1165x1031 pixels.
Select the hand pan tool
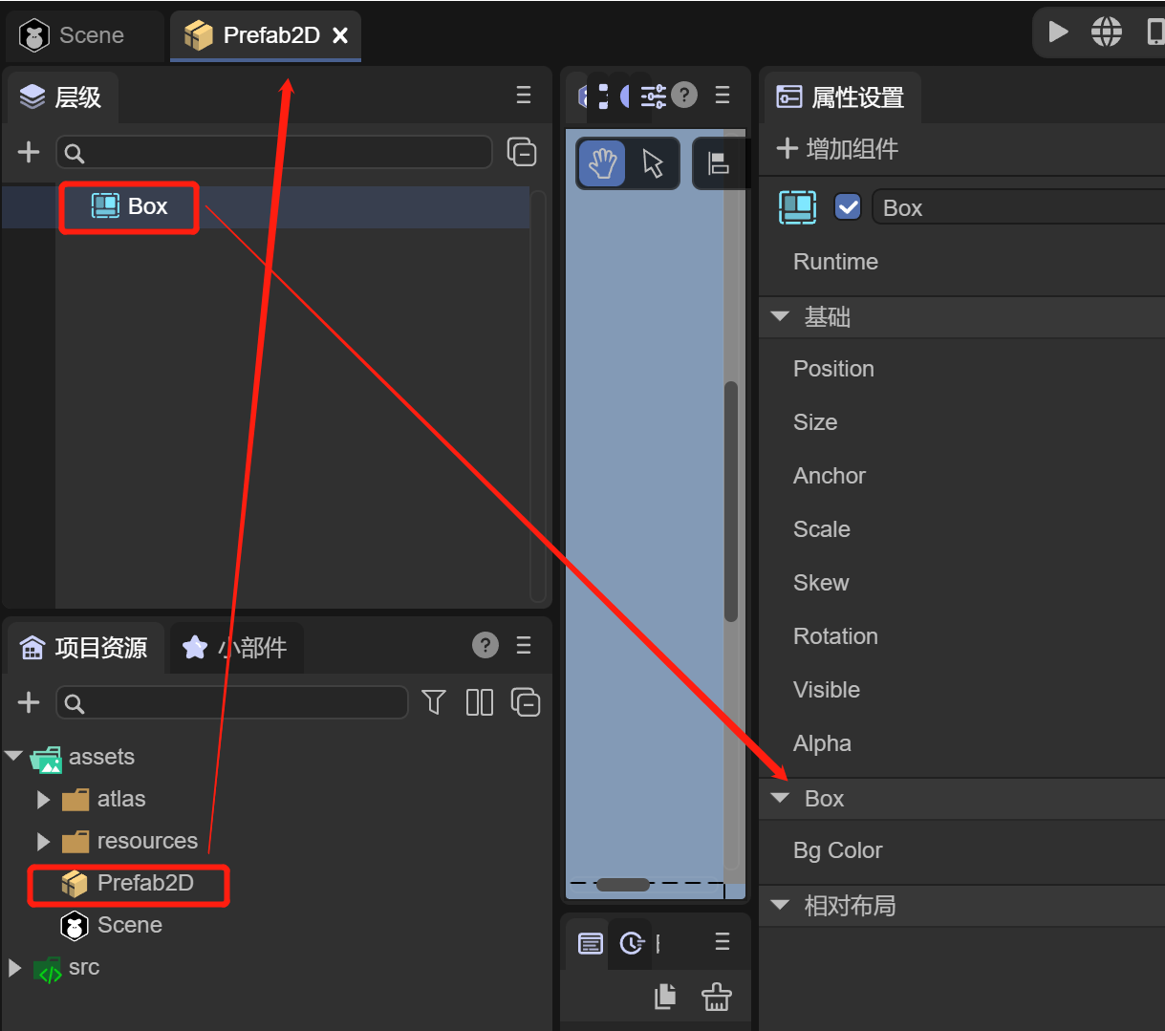point(602,163)
